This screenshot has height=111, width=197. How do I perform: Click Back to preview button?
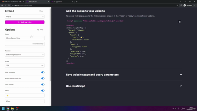click(25, 22)
